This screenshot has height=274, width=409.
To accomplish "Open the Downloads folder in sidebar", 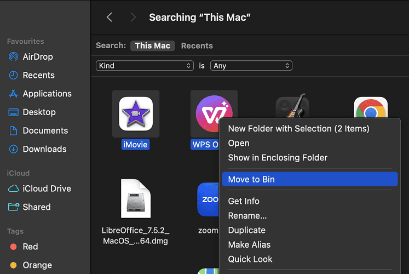I will click(x=44, y=149).
